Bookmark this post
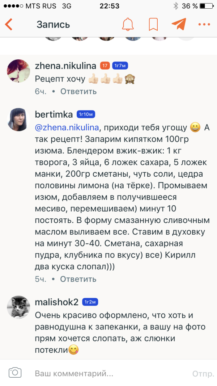Screen dimensions: 217x386 (153, 25)
